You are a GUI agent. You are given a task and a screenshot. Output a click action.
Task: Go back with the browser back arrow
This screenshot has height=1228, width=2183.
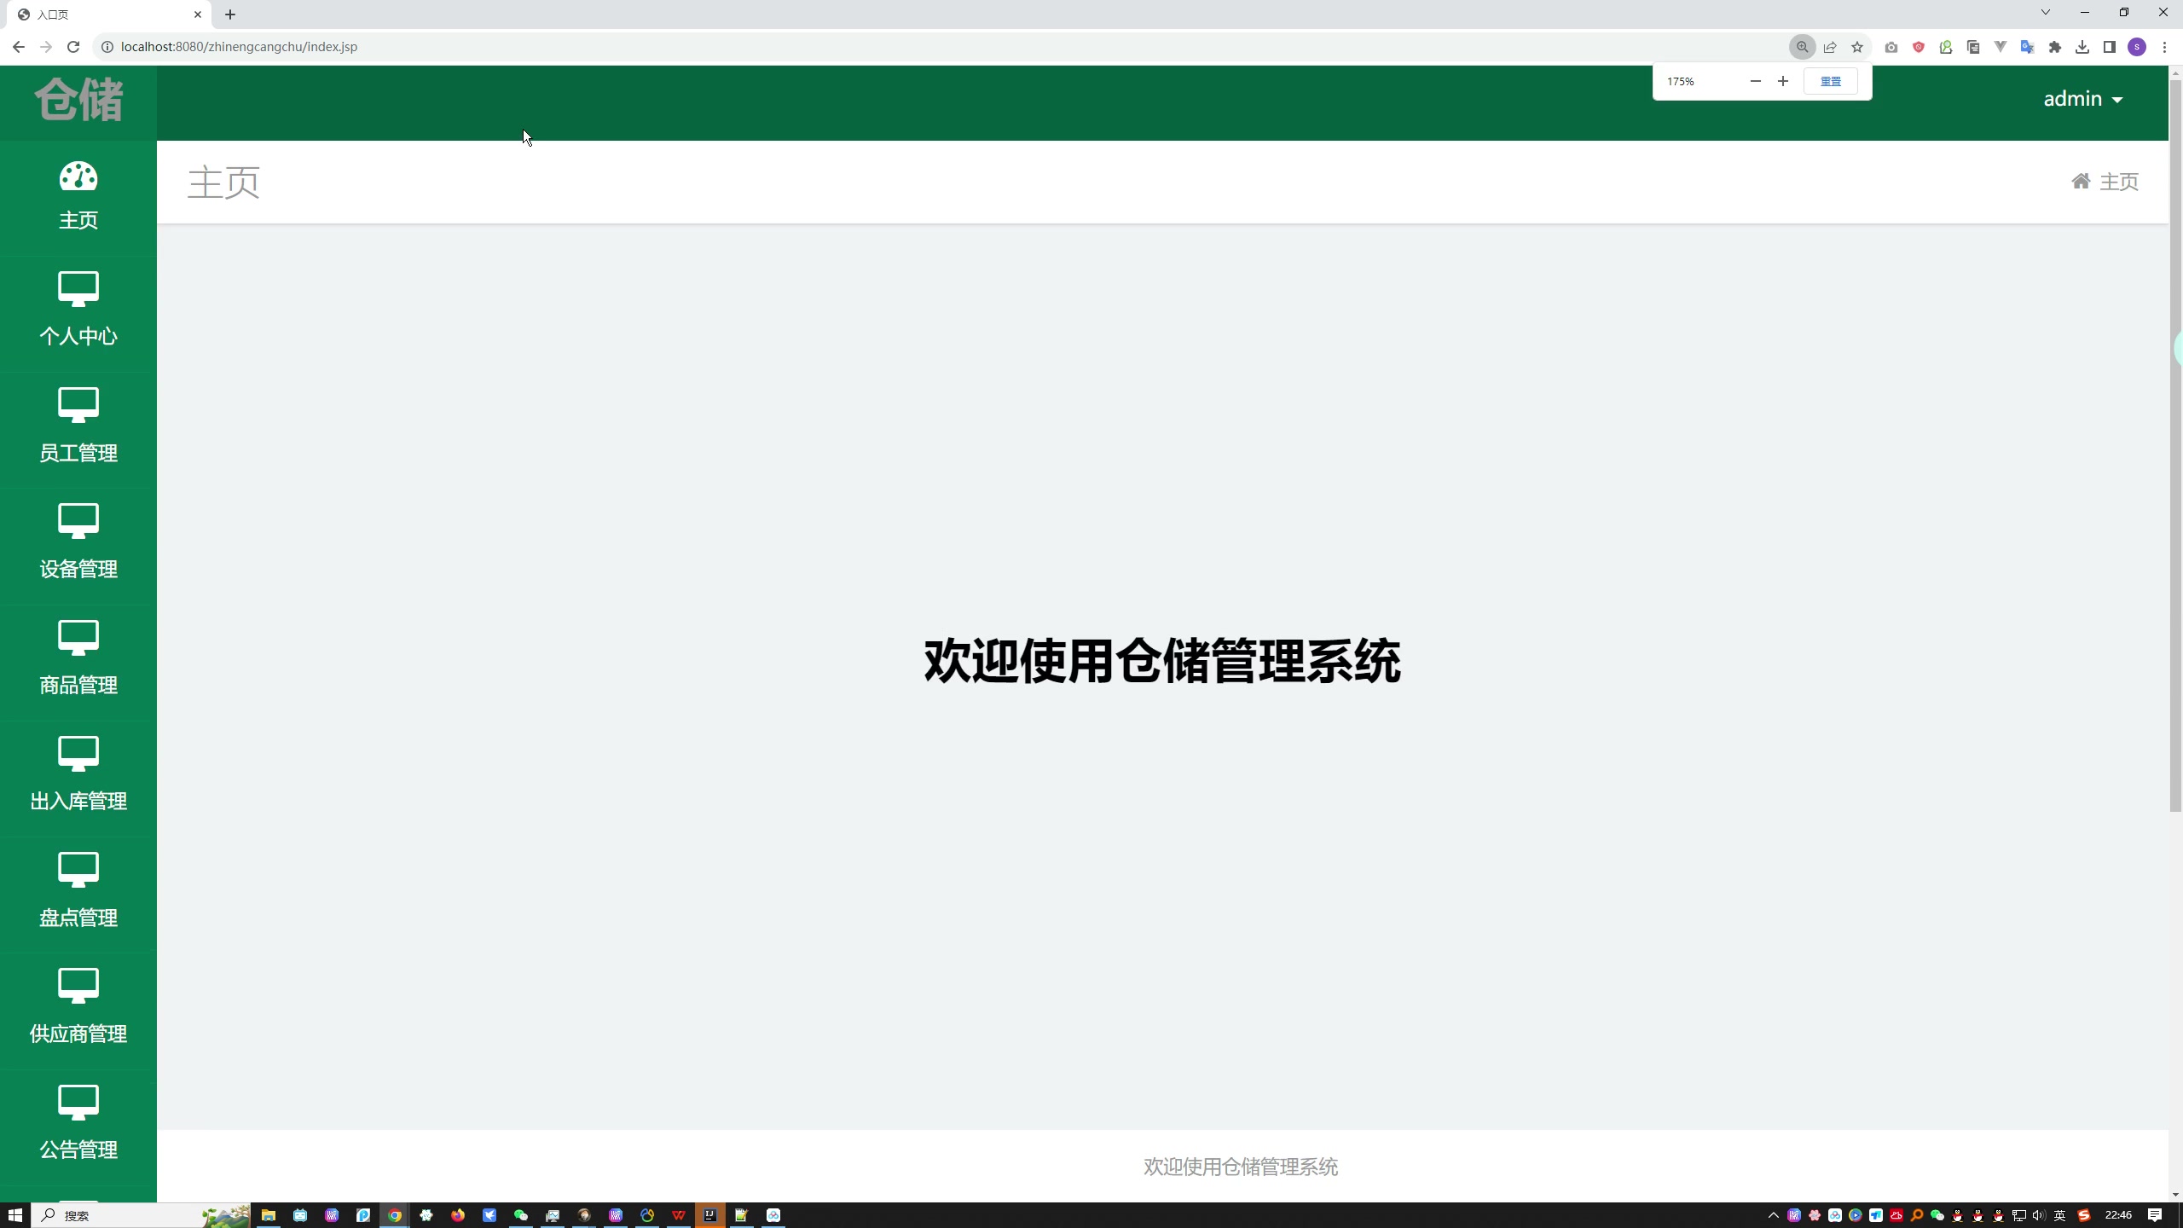coord(19,47)
